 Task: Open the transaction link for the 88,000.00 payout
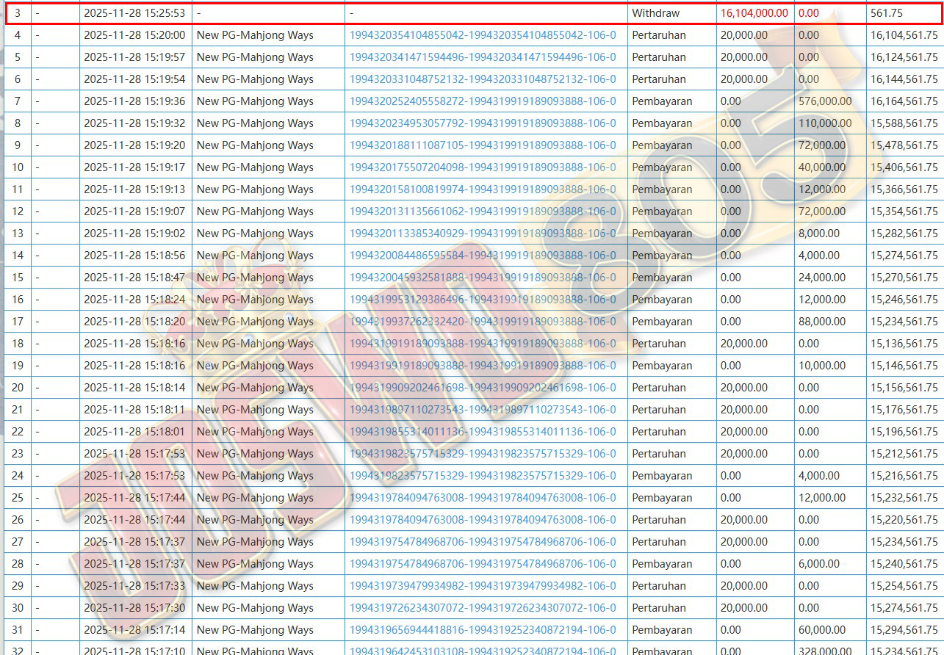483,322
